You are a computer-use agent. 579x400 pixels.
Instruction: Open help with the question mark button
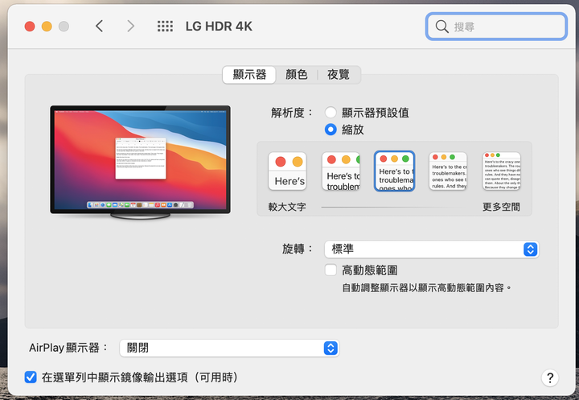pyautogui.click(x=550, y=377)
